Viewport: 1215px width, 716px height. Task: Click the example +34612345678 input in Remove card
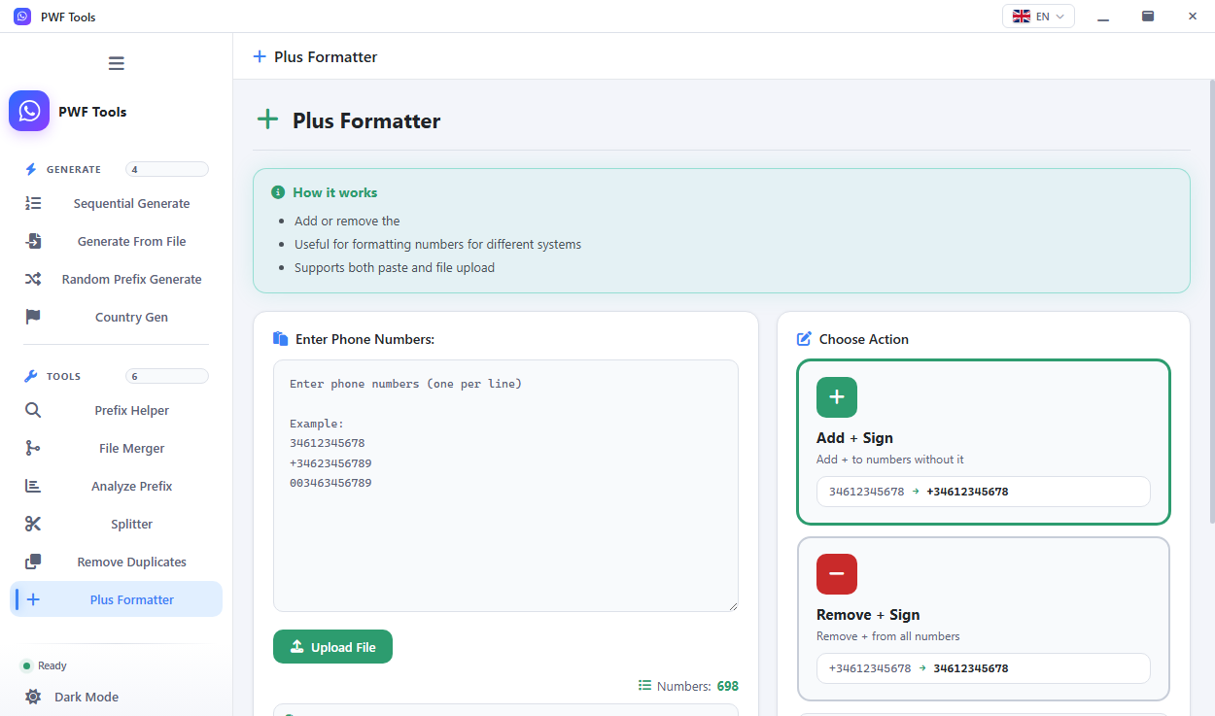click(870, 668)
